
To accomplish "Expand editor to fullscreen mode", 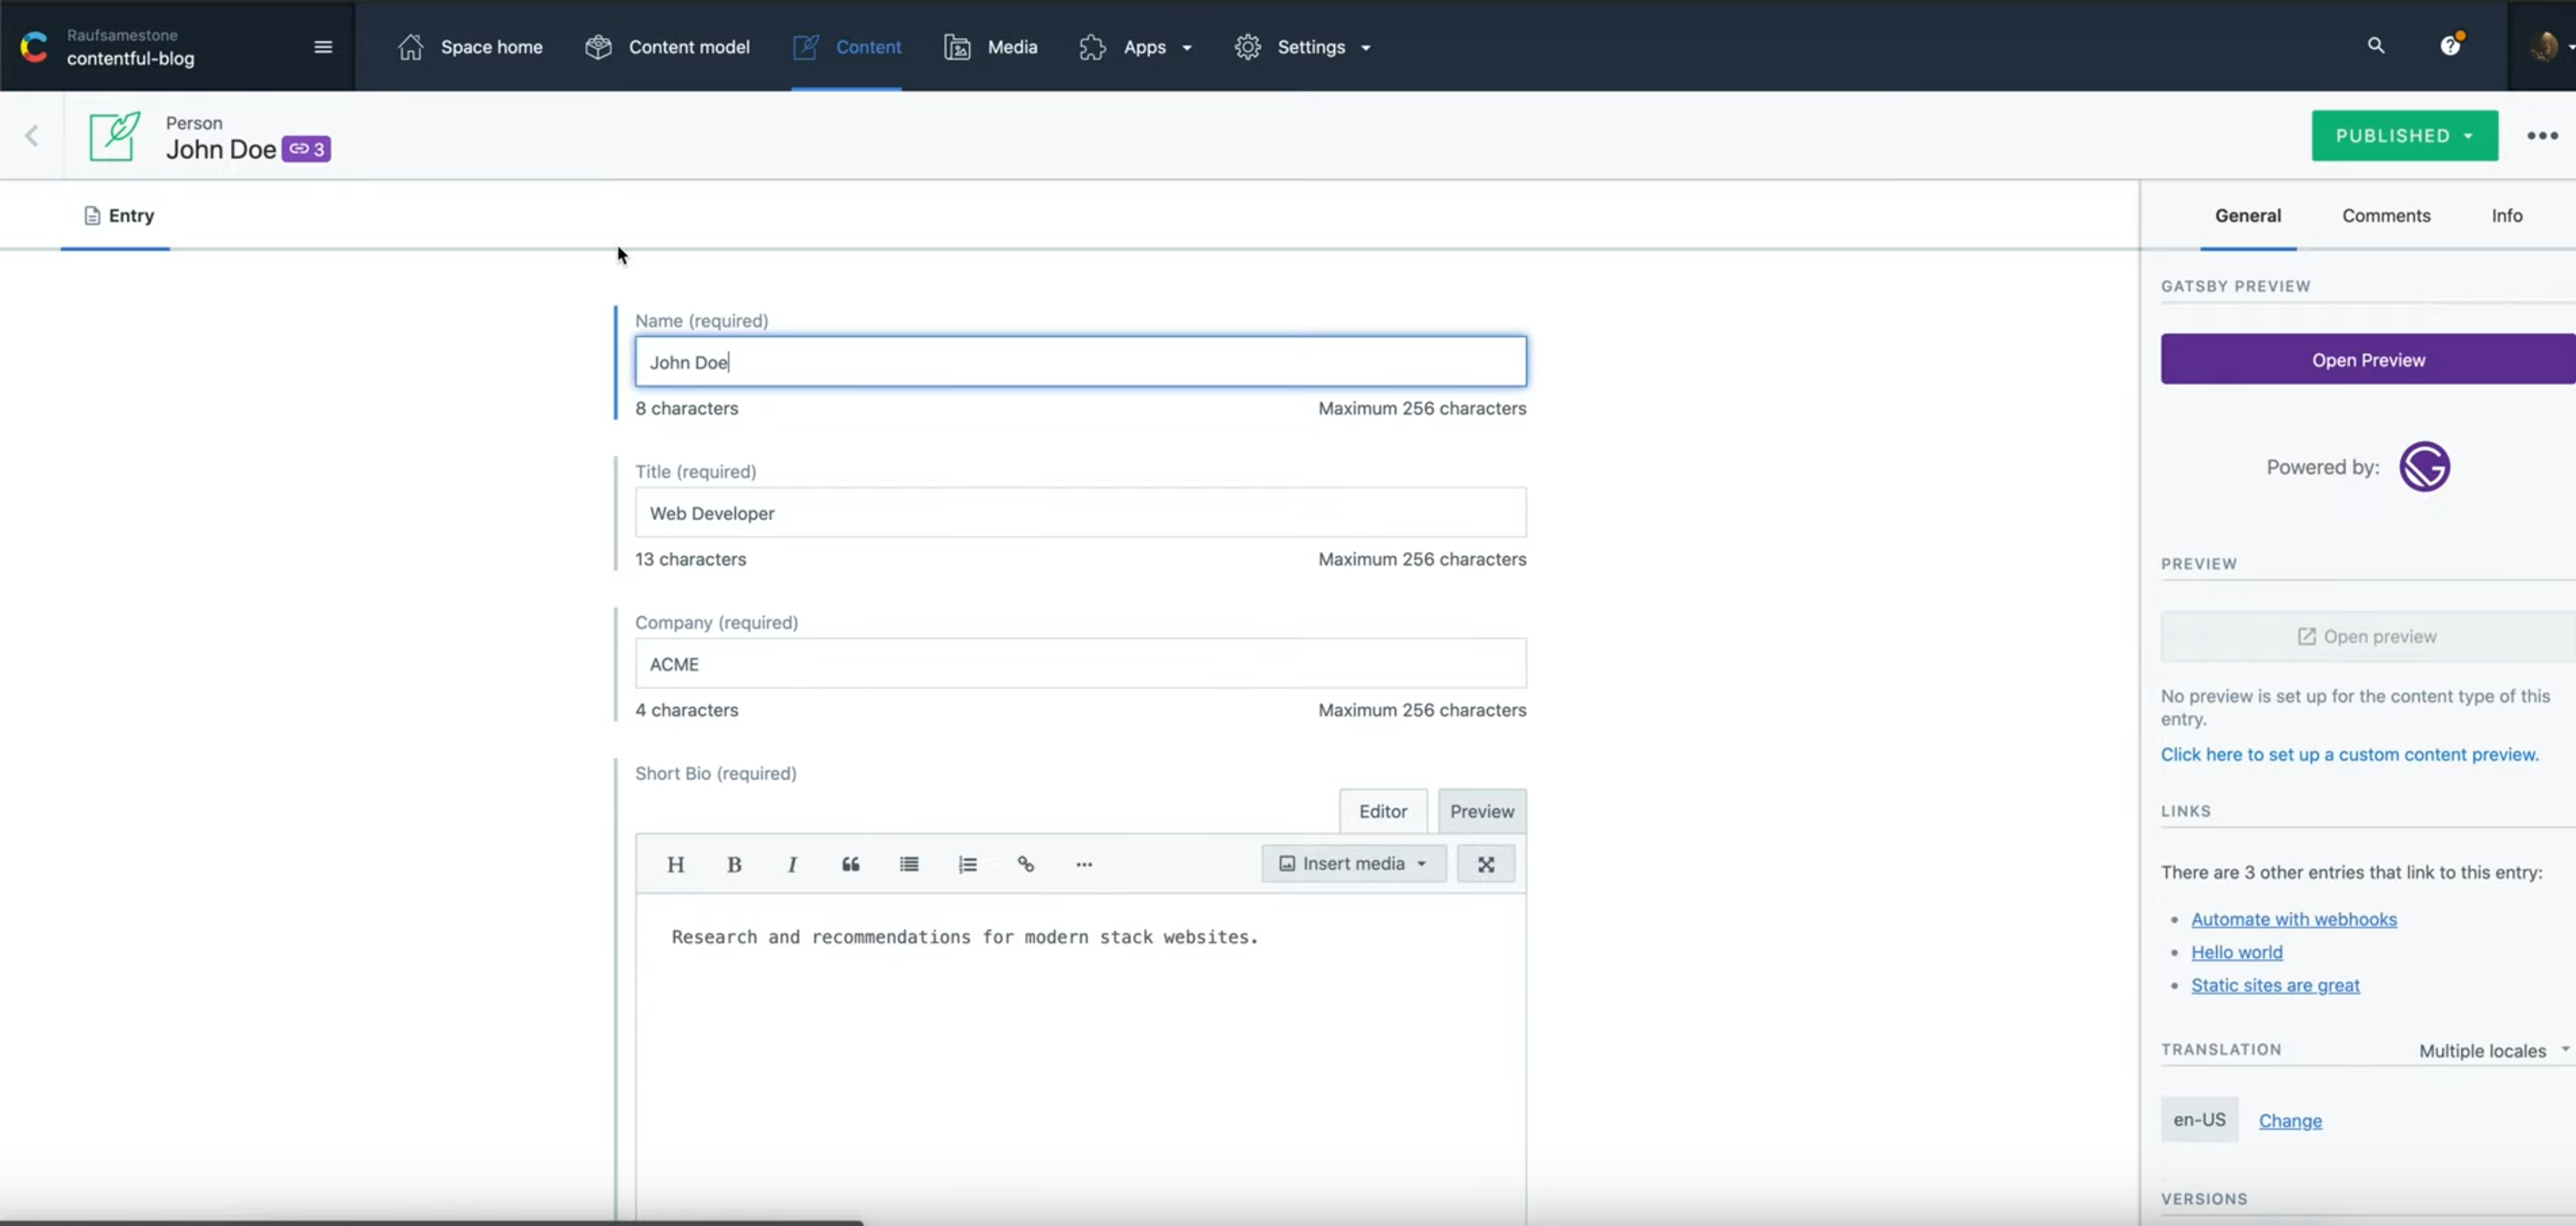I will pyautogui.click(x=1487, y=863).
